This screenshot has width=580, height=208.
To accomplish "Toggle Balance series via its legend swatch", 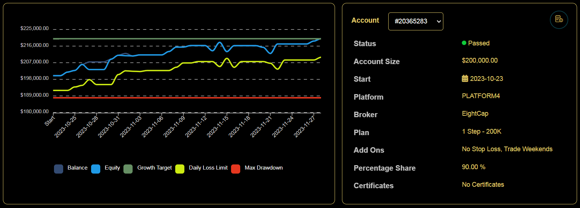I will point(58,168).
